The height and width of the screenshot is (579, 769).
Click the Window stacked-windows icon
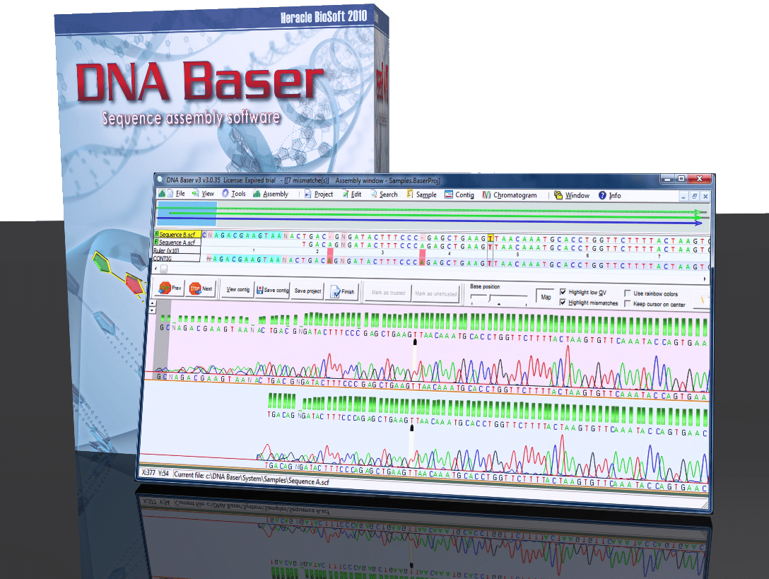[558, 195]
